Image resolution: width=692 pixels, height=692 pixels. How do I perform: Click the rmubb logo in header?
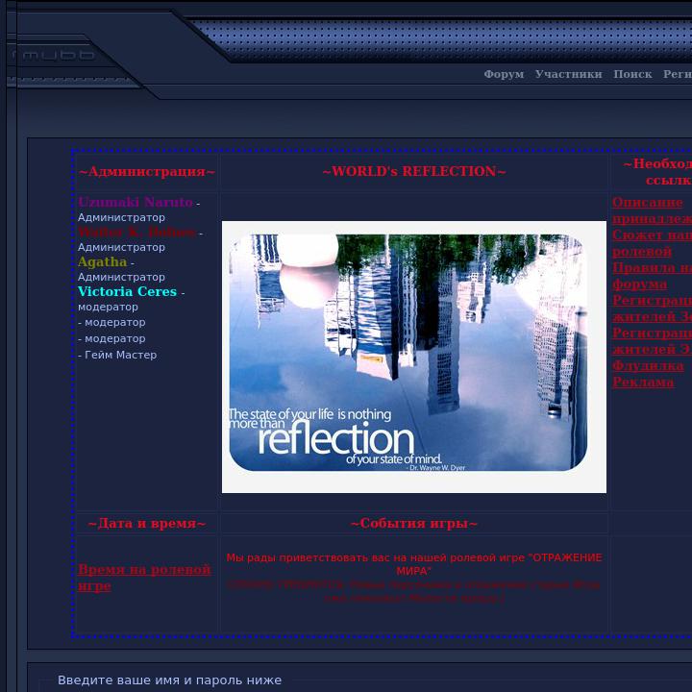[x=53, y=55]
